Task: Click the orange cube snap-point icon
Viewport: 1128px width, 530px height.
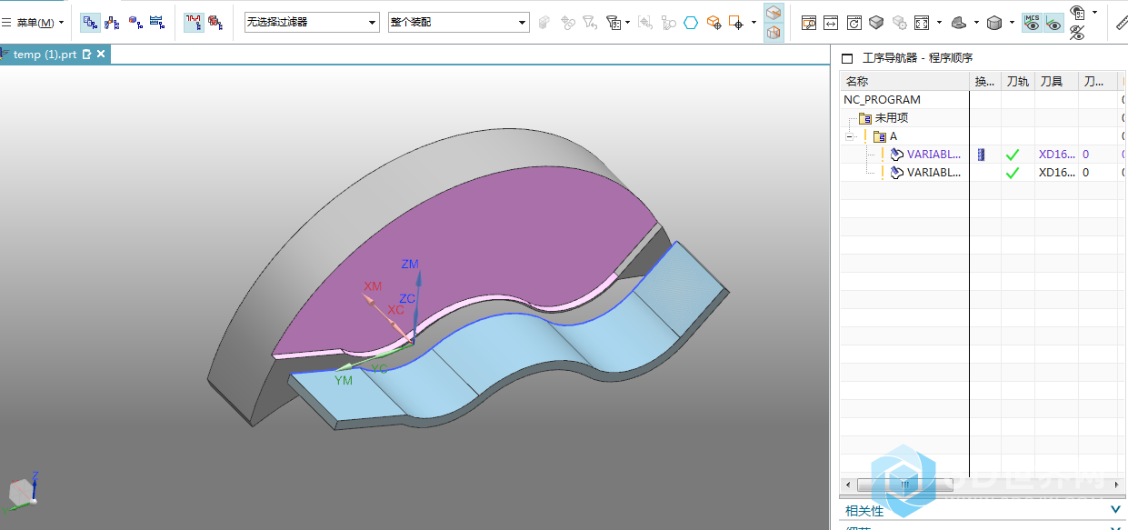Action: (x=714, y=23)
